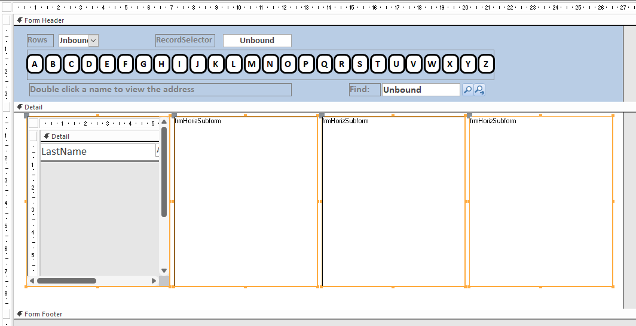Image resolution: width=636 pixels, height=326 pixels.
Task: Select the RecordSelector label
Action: click(x=185, y=40)
